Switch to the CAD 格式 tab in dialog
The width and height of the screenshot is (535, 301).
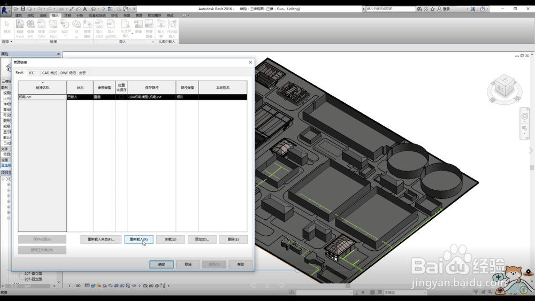(49, 73)
